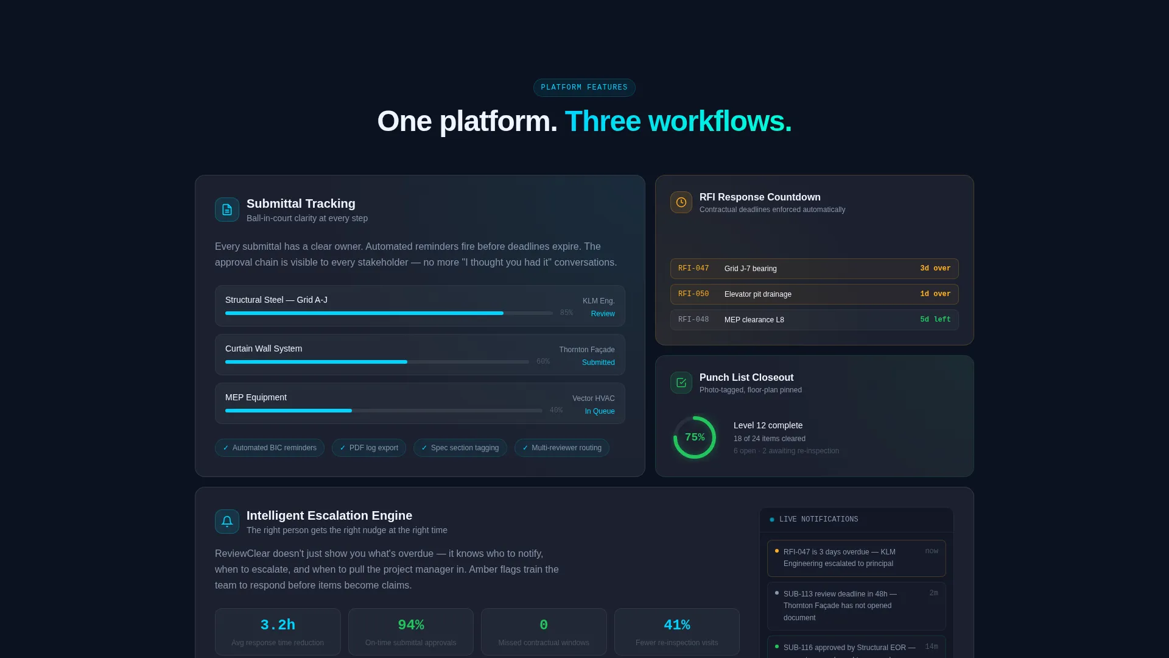Click the 94% on-time submittal approvals stat
1169x658 pixels.
point(411,632)
